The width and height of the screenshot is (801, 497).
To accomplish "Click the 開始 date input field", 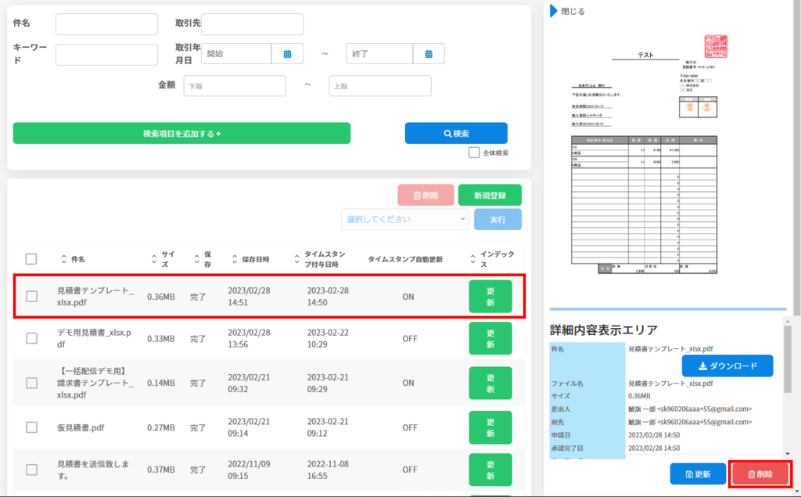I will (236, 54).
